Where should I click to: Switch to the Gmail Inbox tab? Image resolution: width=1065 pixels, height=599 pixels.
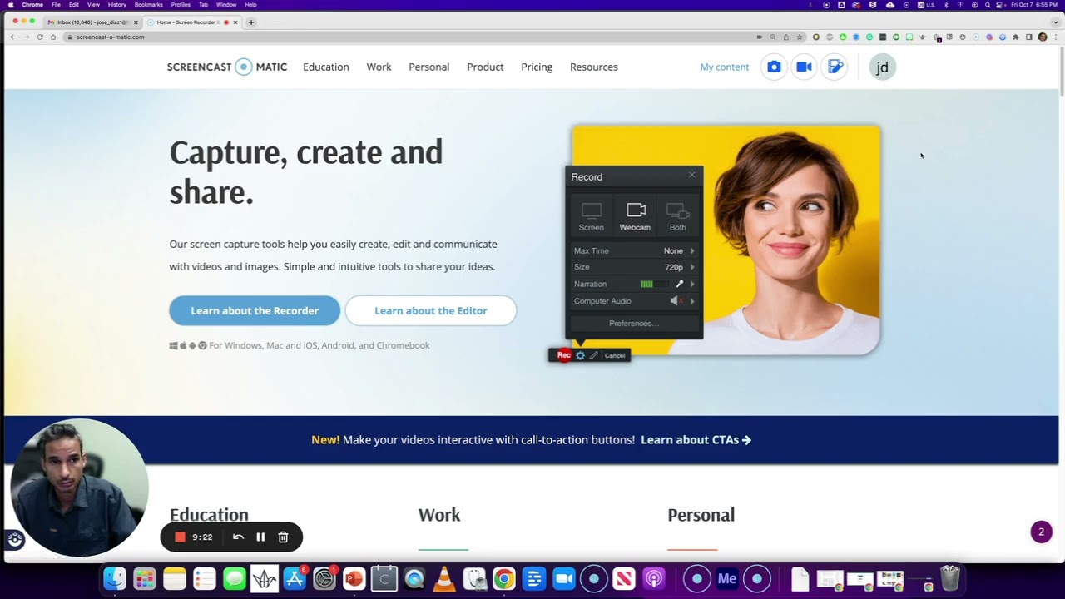[92, 22]
